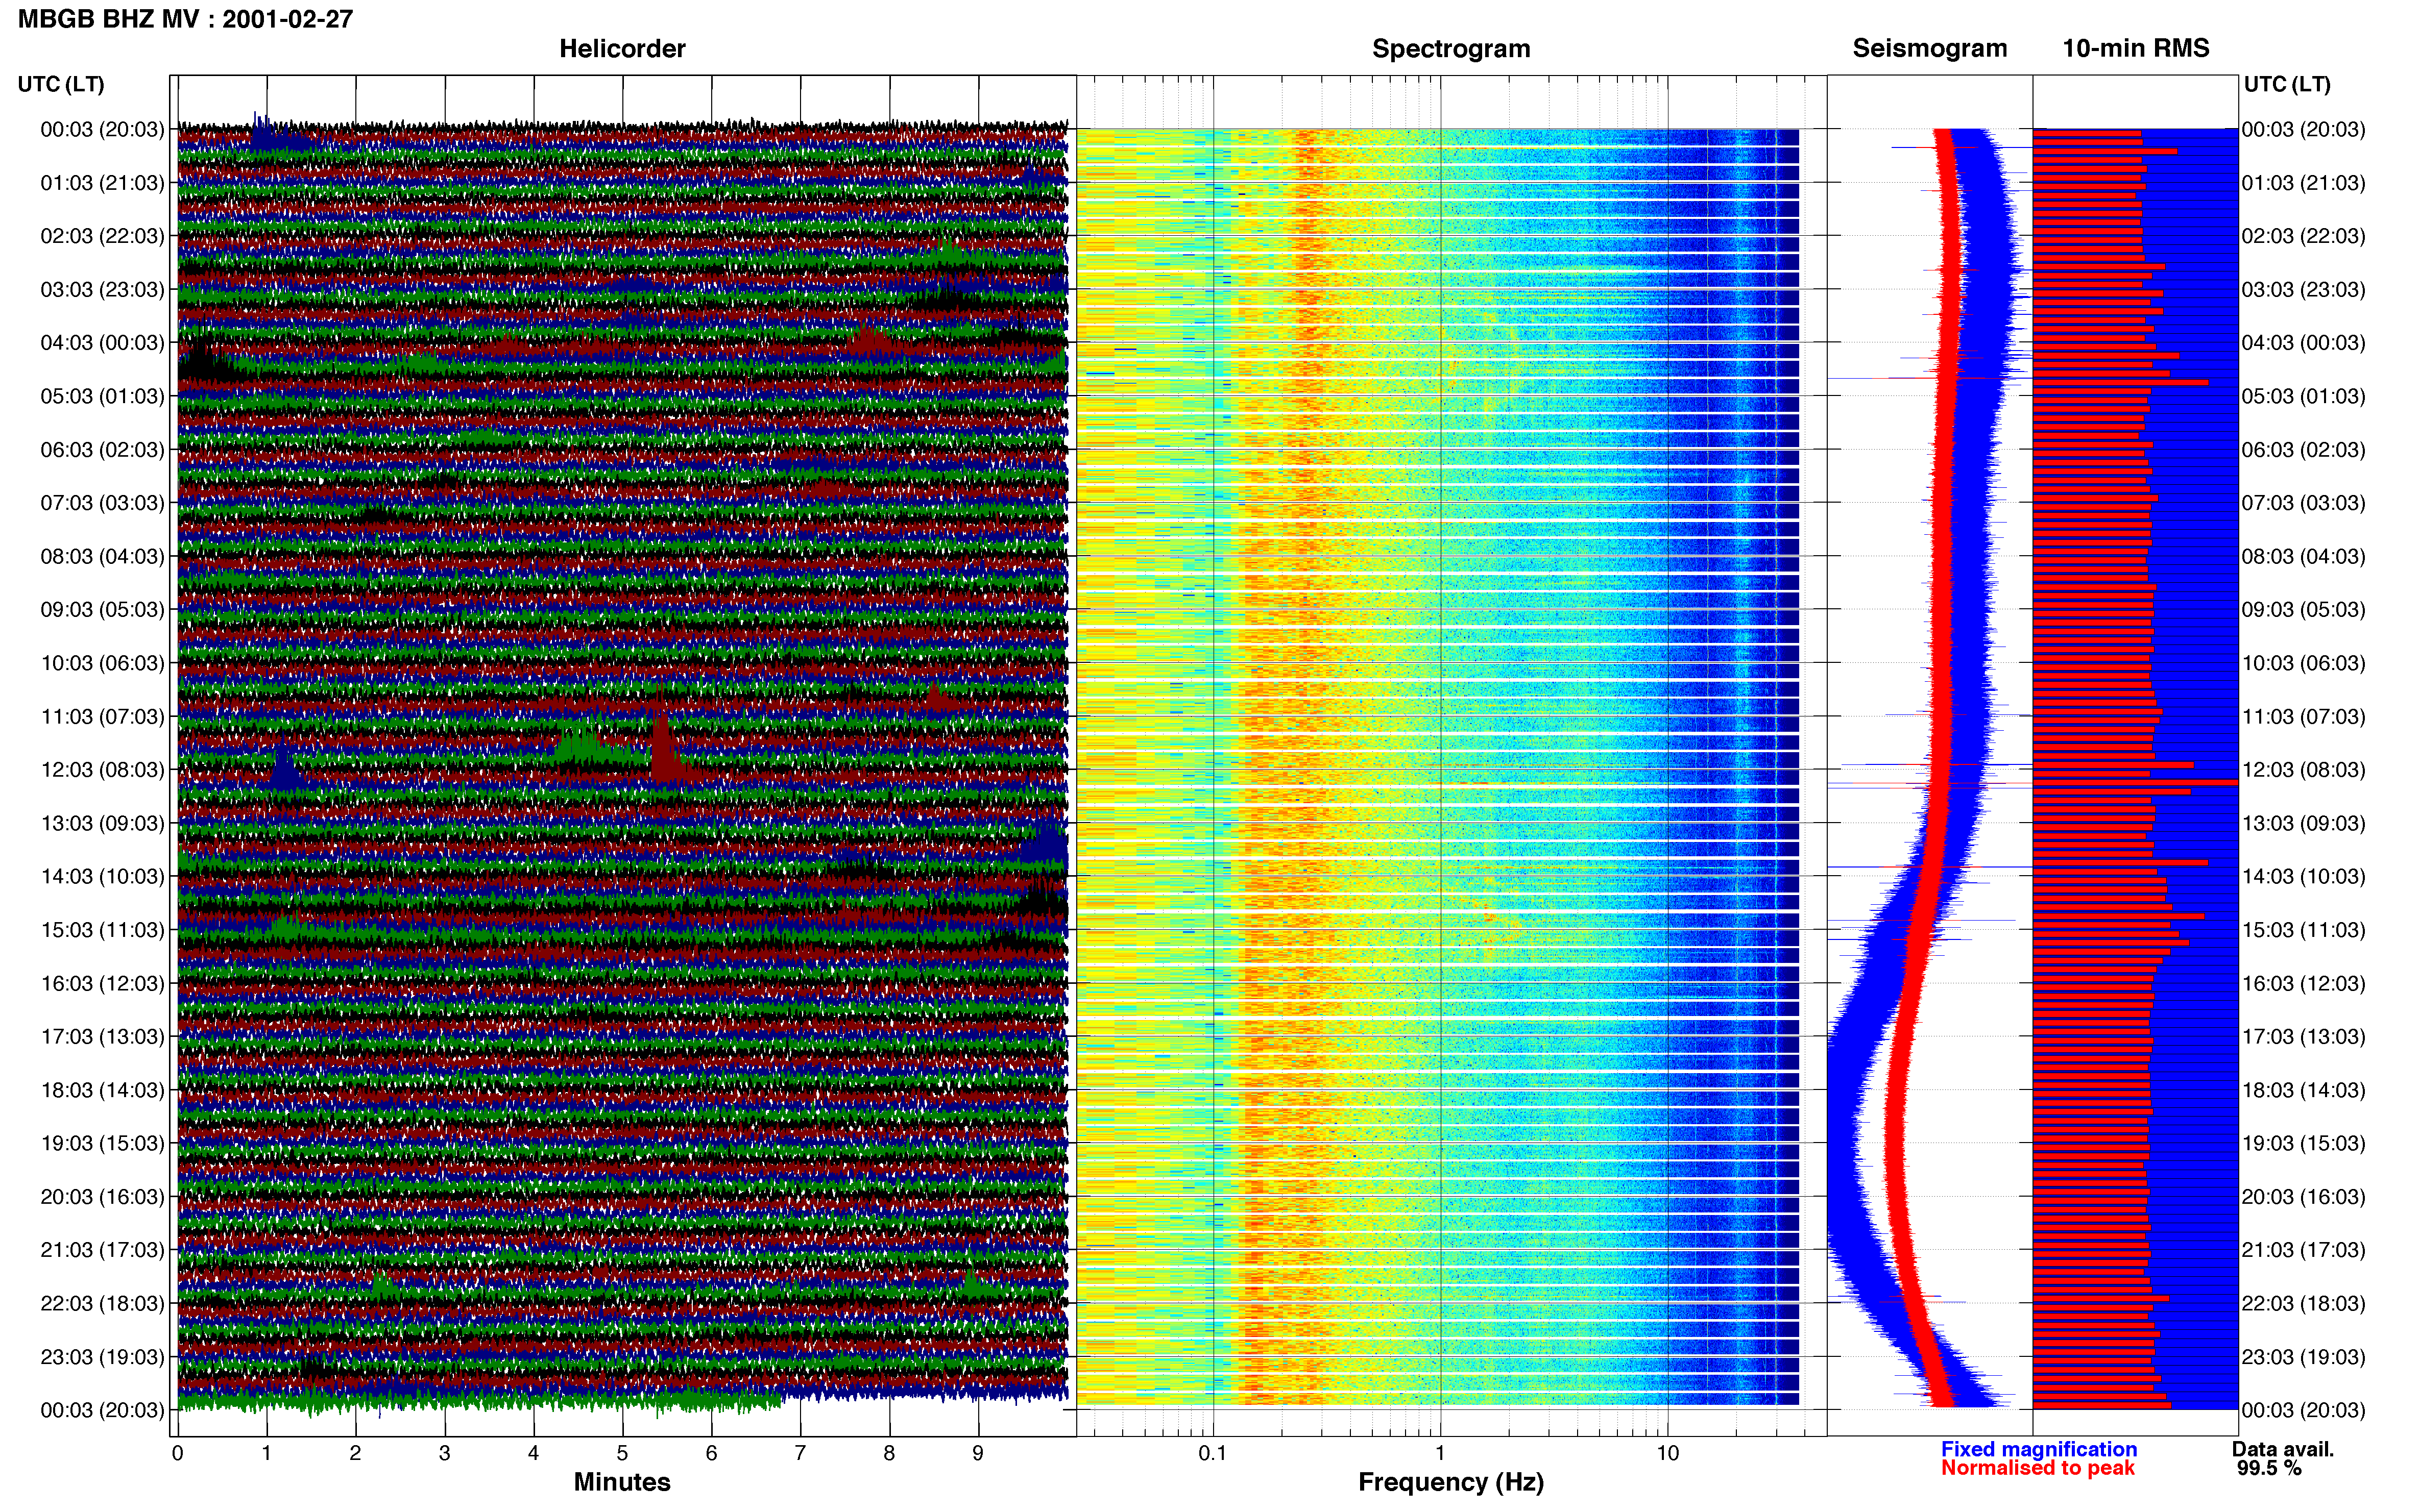The width and height of the screenshot is (2420, 1512).
Task: Click left time label 19:03 (15:03)
Action: 102,1143
